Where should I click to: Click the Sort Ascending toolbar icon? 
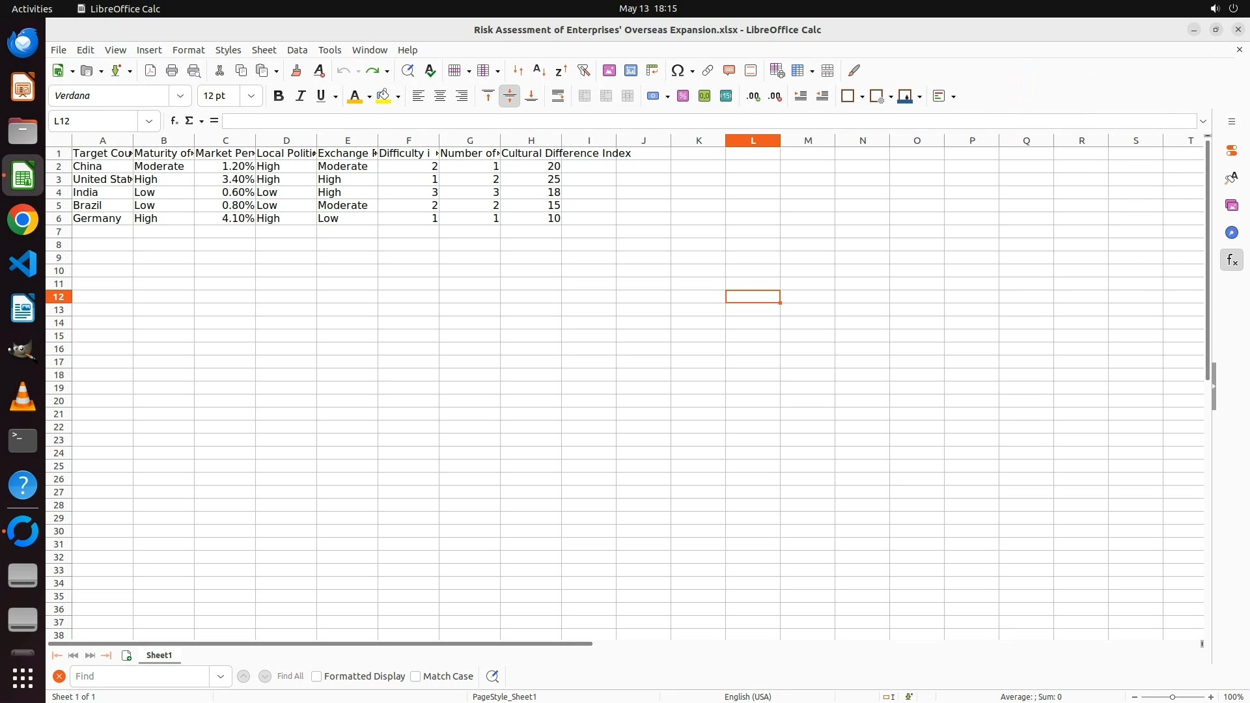click(539, 70)
